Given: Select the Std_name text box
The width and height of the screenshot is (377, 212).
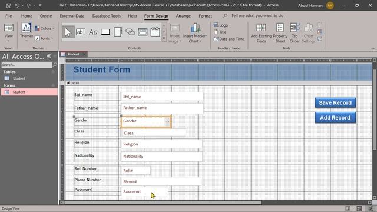Looking at the screenshot, I should (162, 97).
